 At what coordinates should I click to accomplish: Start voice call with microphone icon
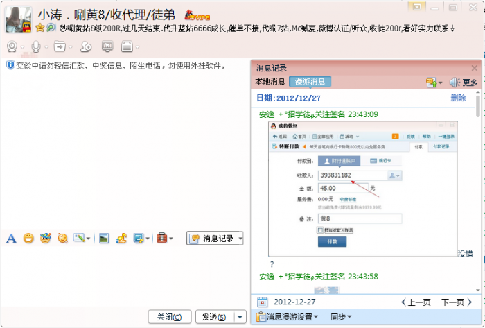[36, 46]
